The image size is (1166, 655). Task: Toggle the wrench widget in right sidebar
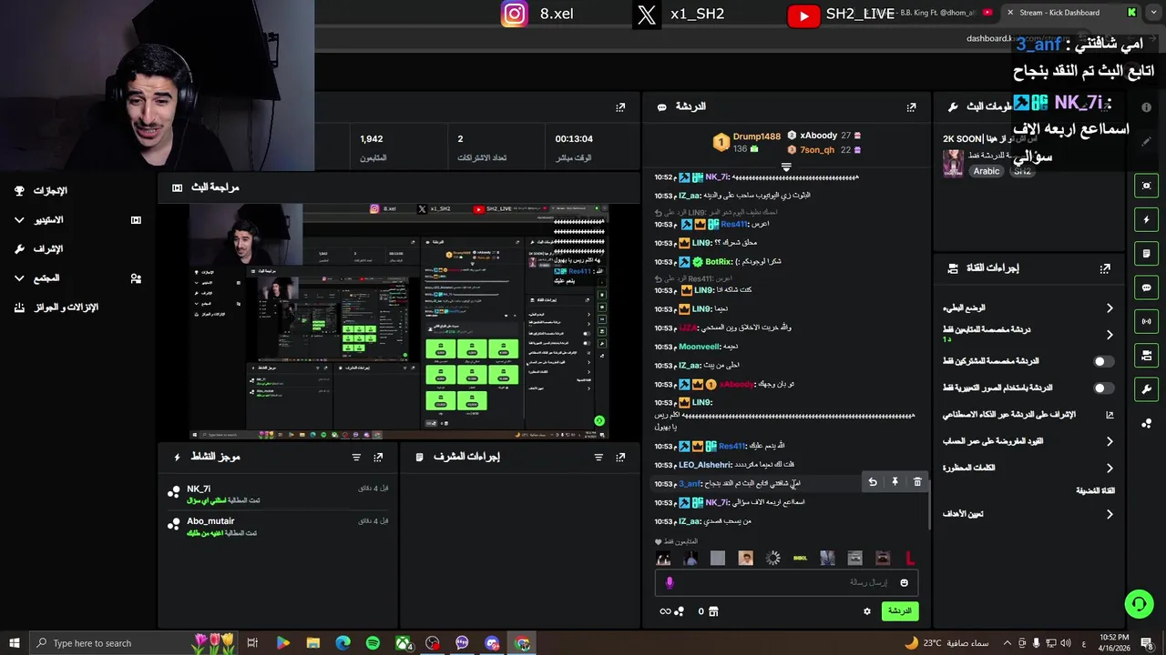(1147, 389)
